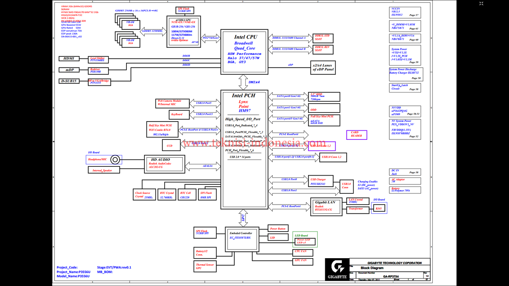Select the LAN Crystal 25MHz box
The image size is (509, 286).
pos(357,201)
